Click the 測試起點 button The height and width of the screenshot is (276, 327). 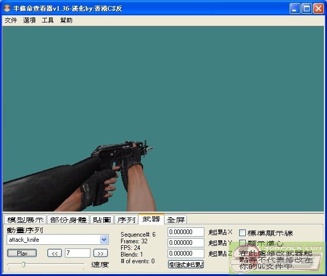click(x=186, y=264)
